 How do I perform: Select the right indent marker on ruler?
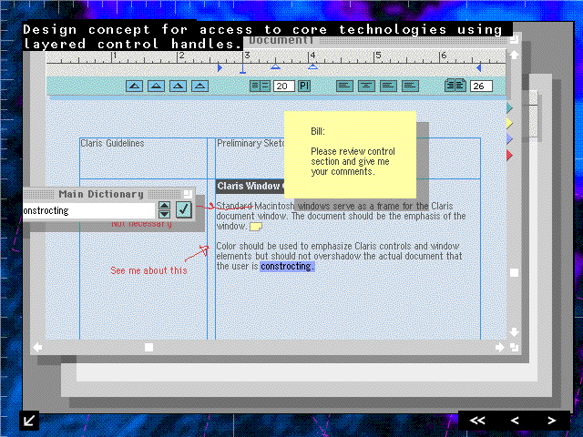coord(479,67)
